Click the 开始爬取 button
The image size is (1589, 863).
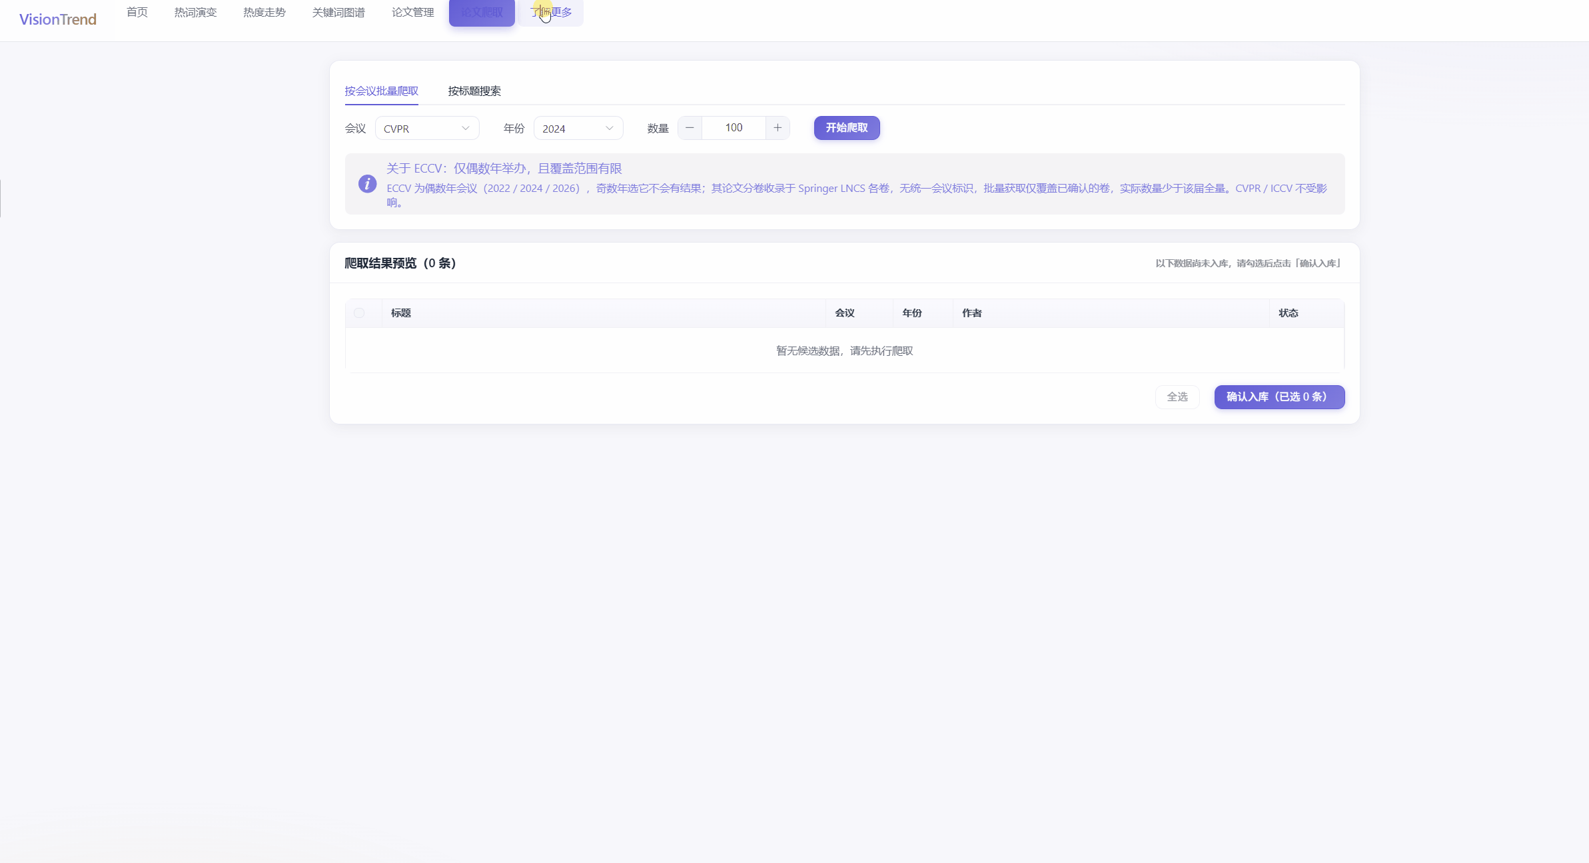[847, 128]
